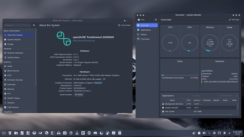Open Network Interfaces in Info Center
The width and height of the screenshot is (244, 137).
pyautogui.click(x=18, y=53)
